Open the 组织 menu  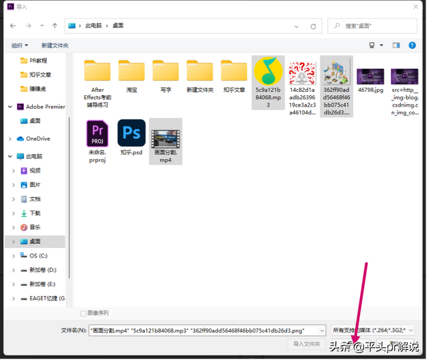point(19,46)
